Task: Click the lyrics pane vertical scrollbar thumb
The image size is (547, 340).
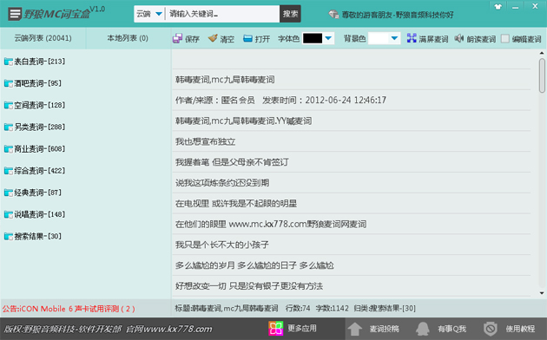Action: point(542,75)
